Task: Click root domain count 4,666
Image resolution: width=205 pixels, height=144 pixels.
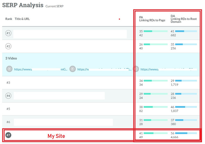Action: pos(174,137)
